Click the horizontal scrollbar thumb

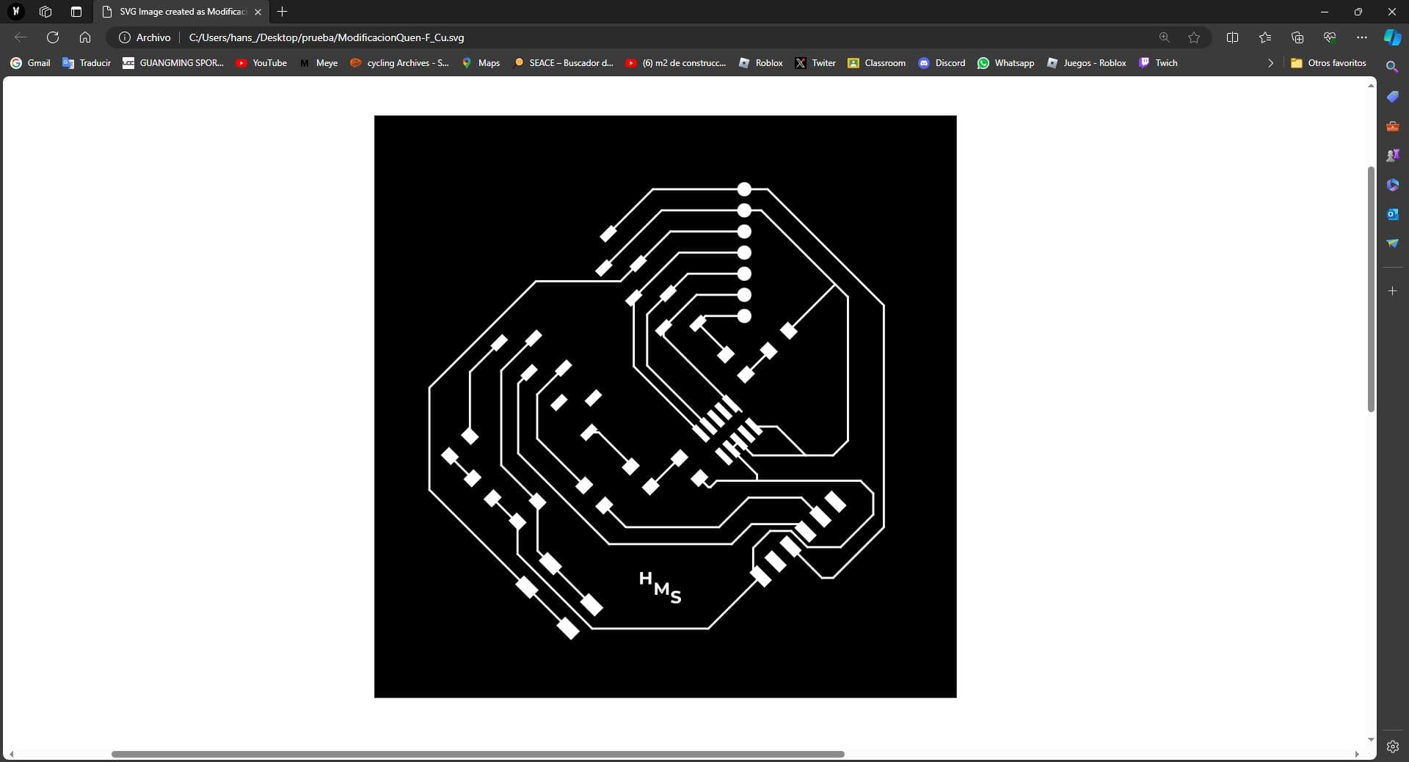pyautogui.click(x=478, y=754)
